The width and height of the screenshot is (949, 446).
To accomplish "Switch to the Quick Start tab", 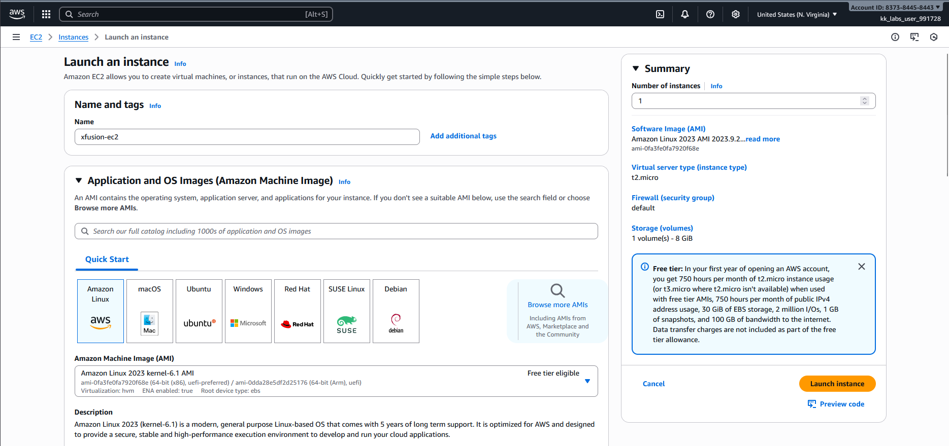I will click(107, 259).
